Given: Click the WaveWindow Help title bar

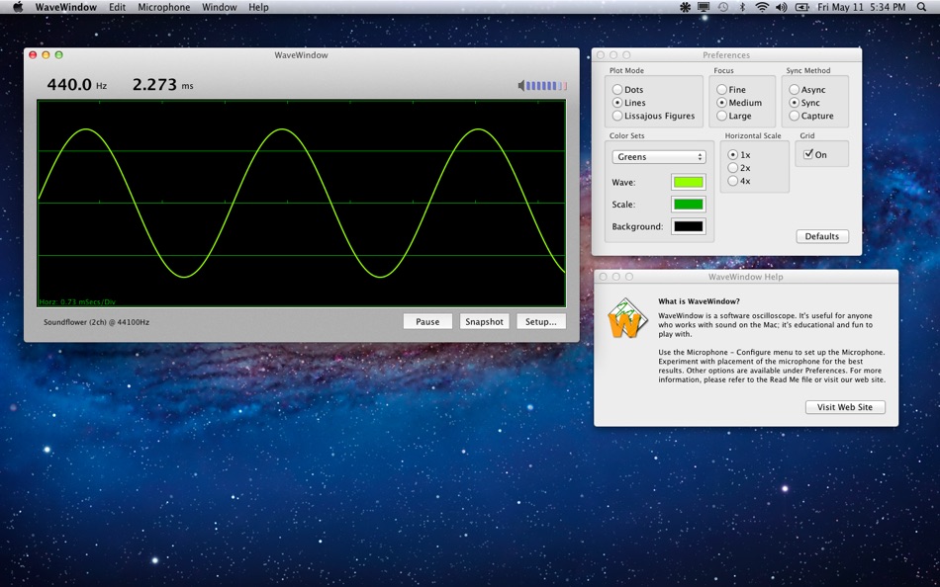Looking at the screenshot, I should (746, 277).
